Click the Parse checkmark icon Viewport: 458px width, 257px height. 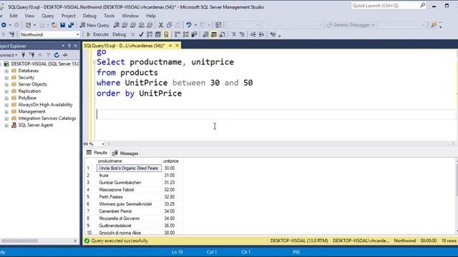[x=141, y=34]
